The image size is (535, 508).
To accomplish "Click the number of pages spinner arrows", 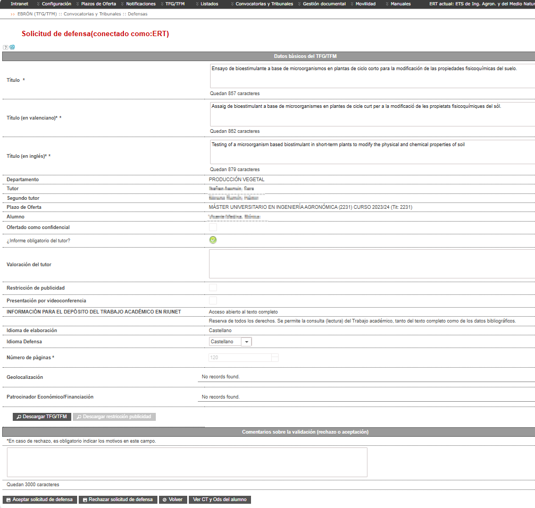I will coord(275,358).
